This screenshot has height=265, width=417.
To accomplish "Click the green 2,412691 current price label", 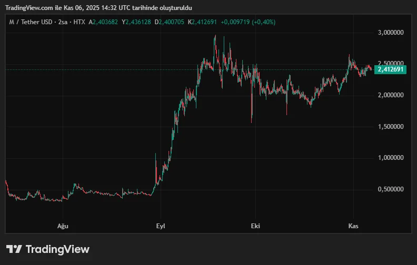I will point(391,69).
